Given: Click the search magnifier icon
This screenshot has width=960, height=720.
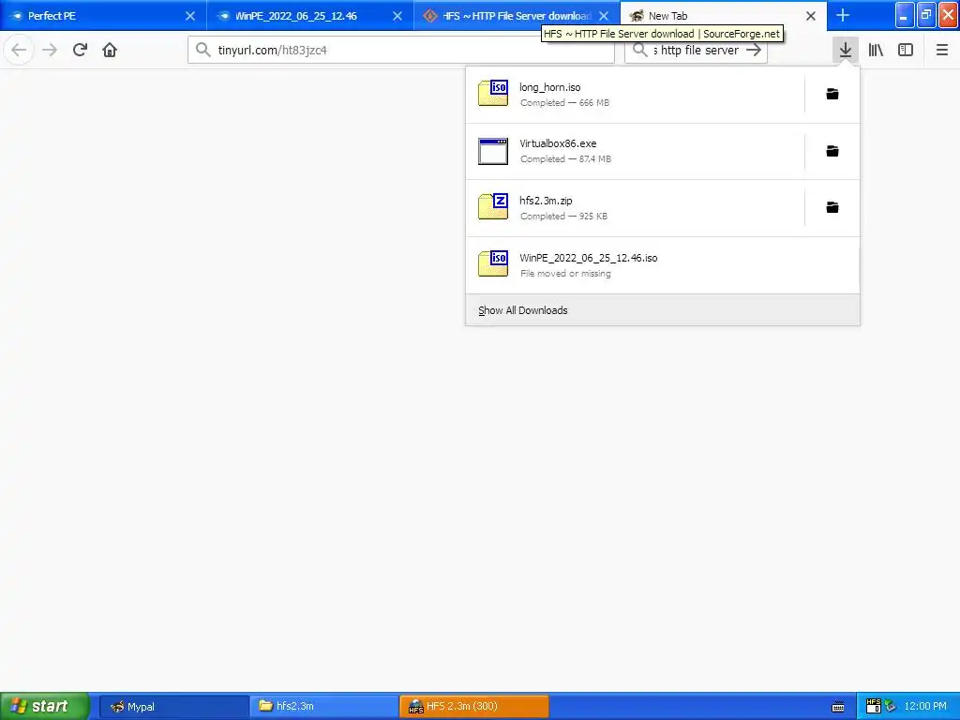Looking at the screenshot, I should (639, 51).
